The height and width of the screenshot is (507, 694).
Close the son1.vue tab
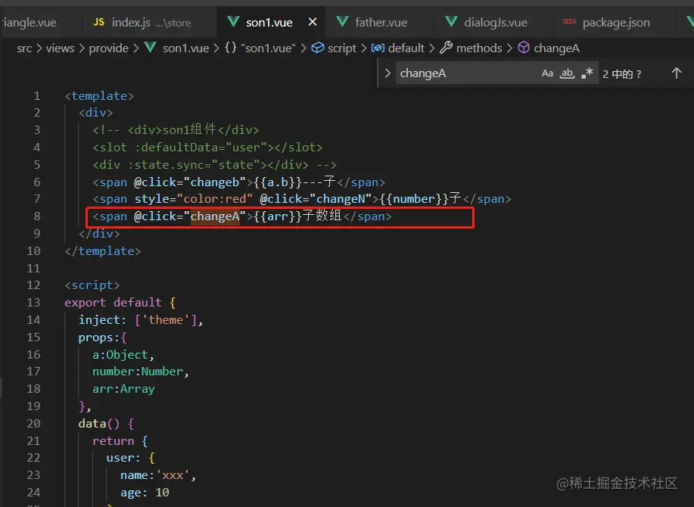[x=313, y=22]
